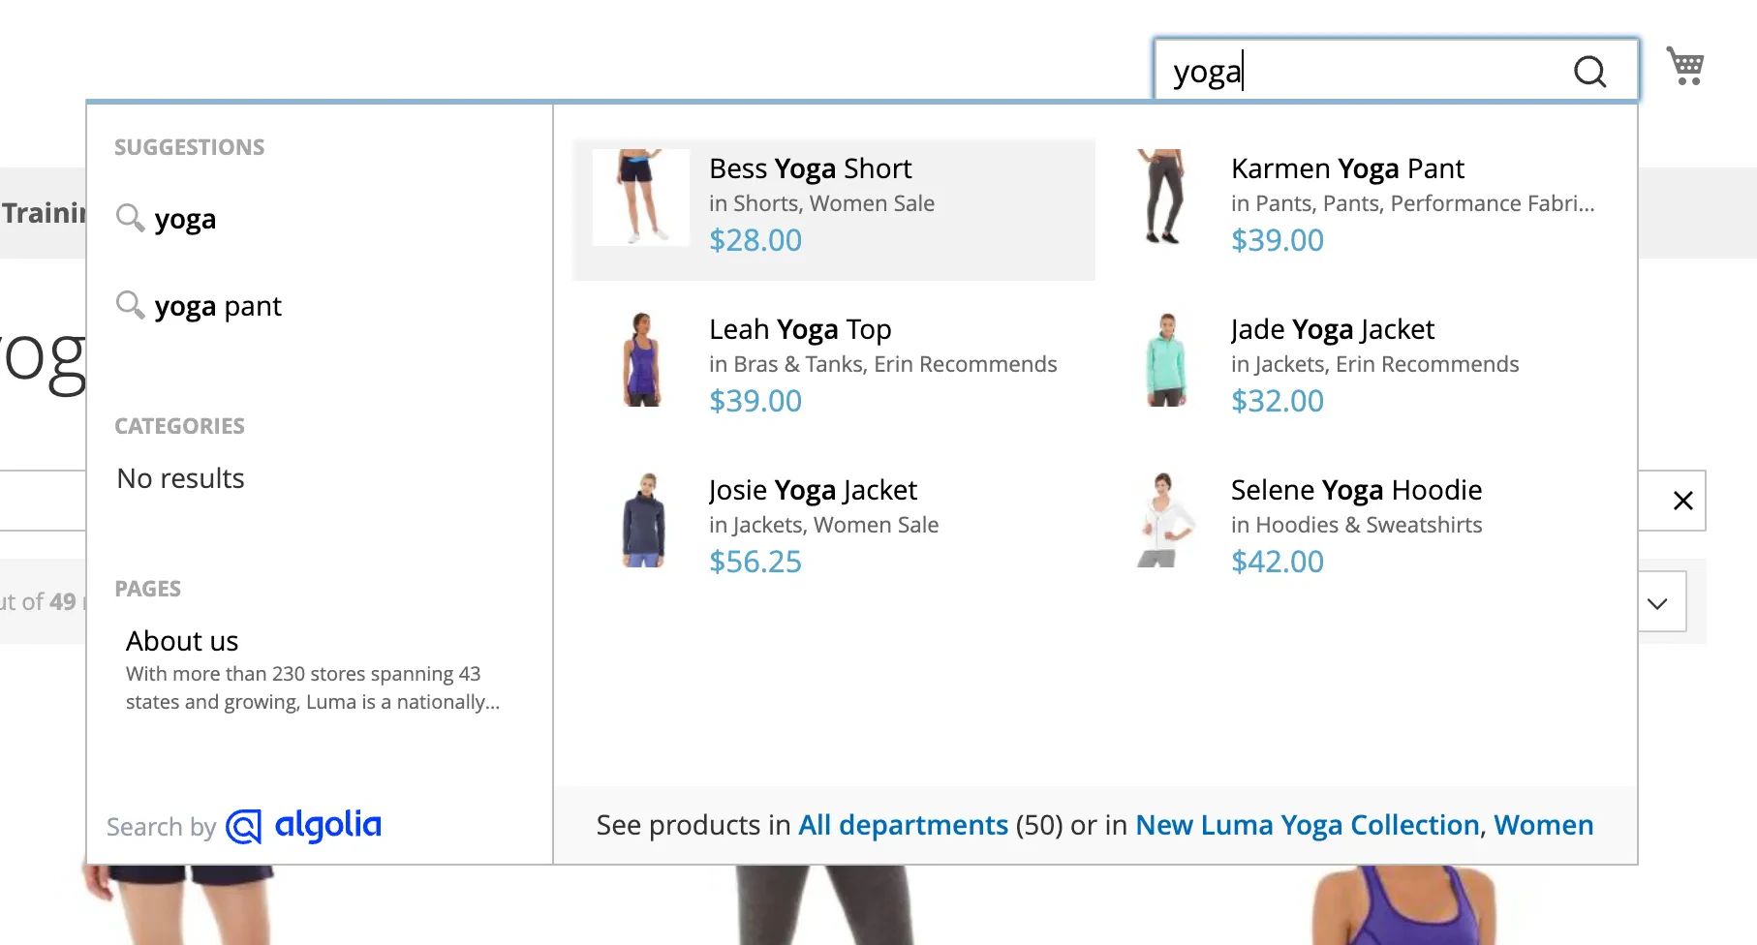Click the Women department link
Screen dimensions: 1757x945
tap(1544, 825)
